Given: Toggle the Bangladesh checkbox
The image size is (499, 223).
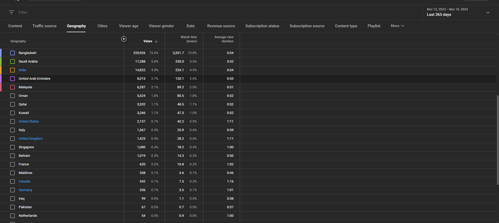Looking at the screenshot, I should (12, 53).
